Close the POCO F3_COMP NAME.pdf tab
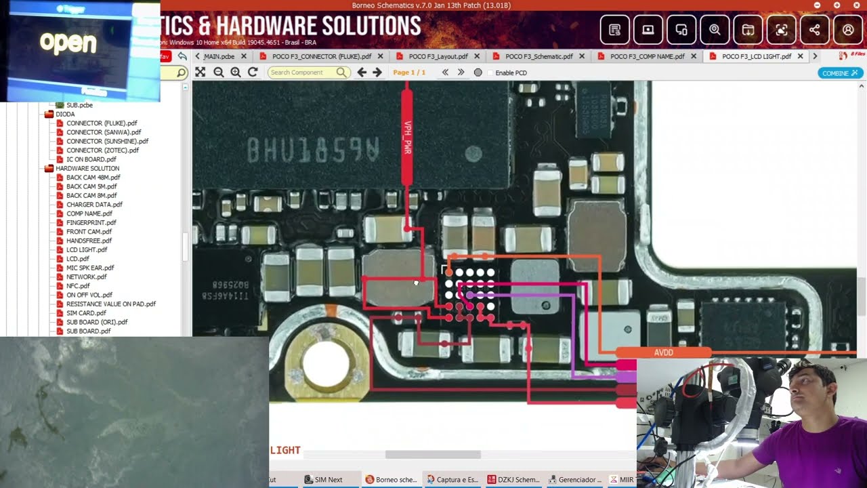Viewport: 867px width, 488px height. (693, 56)
